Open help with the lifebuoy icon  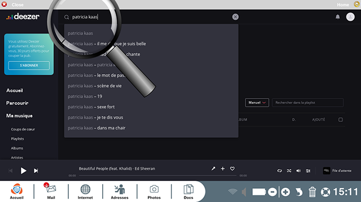tap(325, 192)
